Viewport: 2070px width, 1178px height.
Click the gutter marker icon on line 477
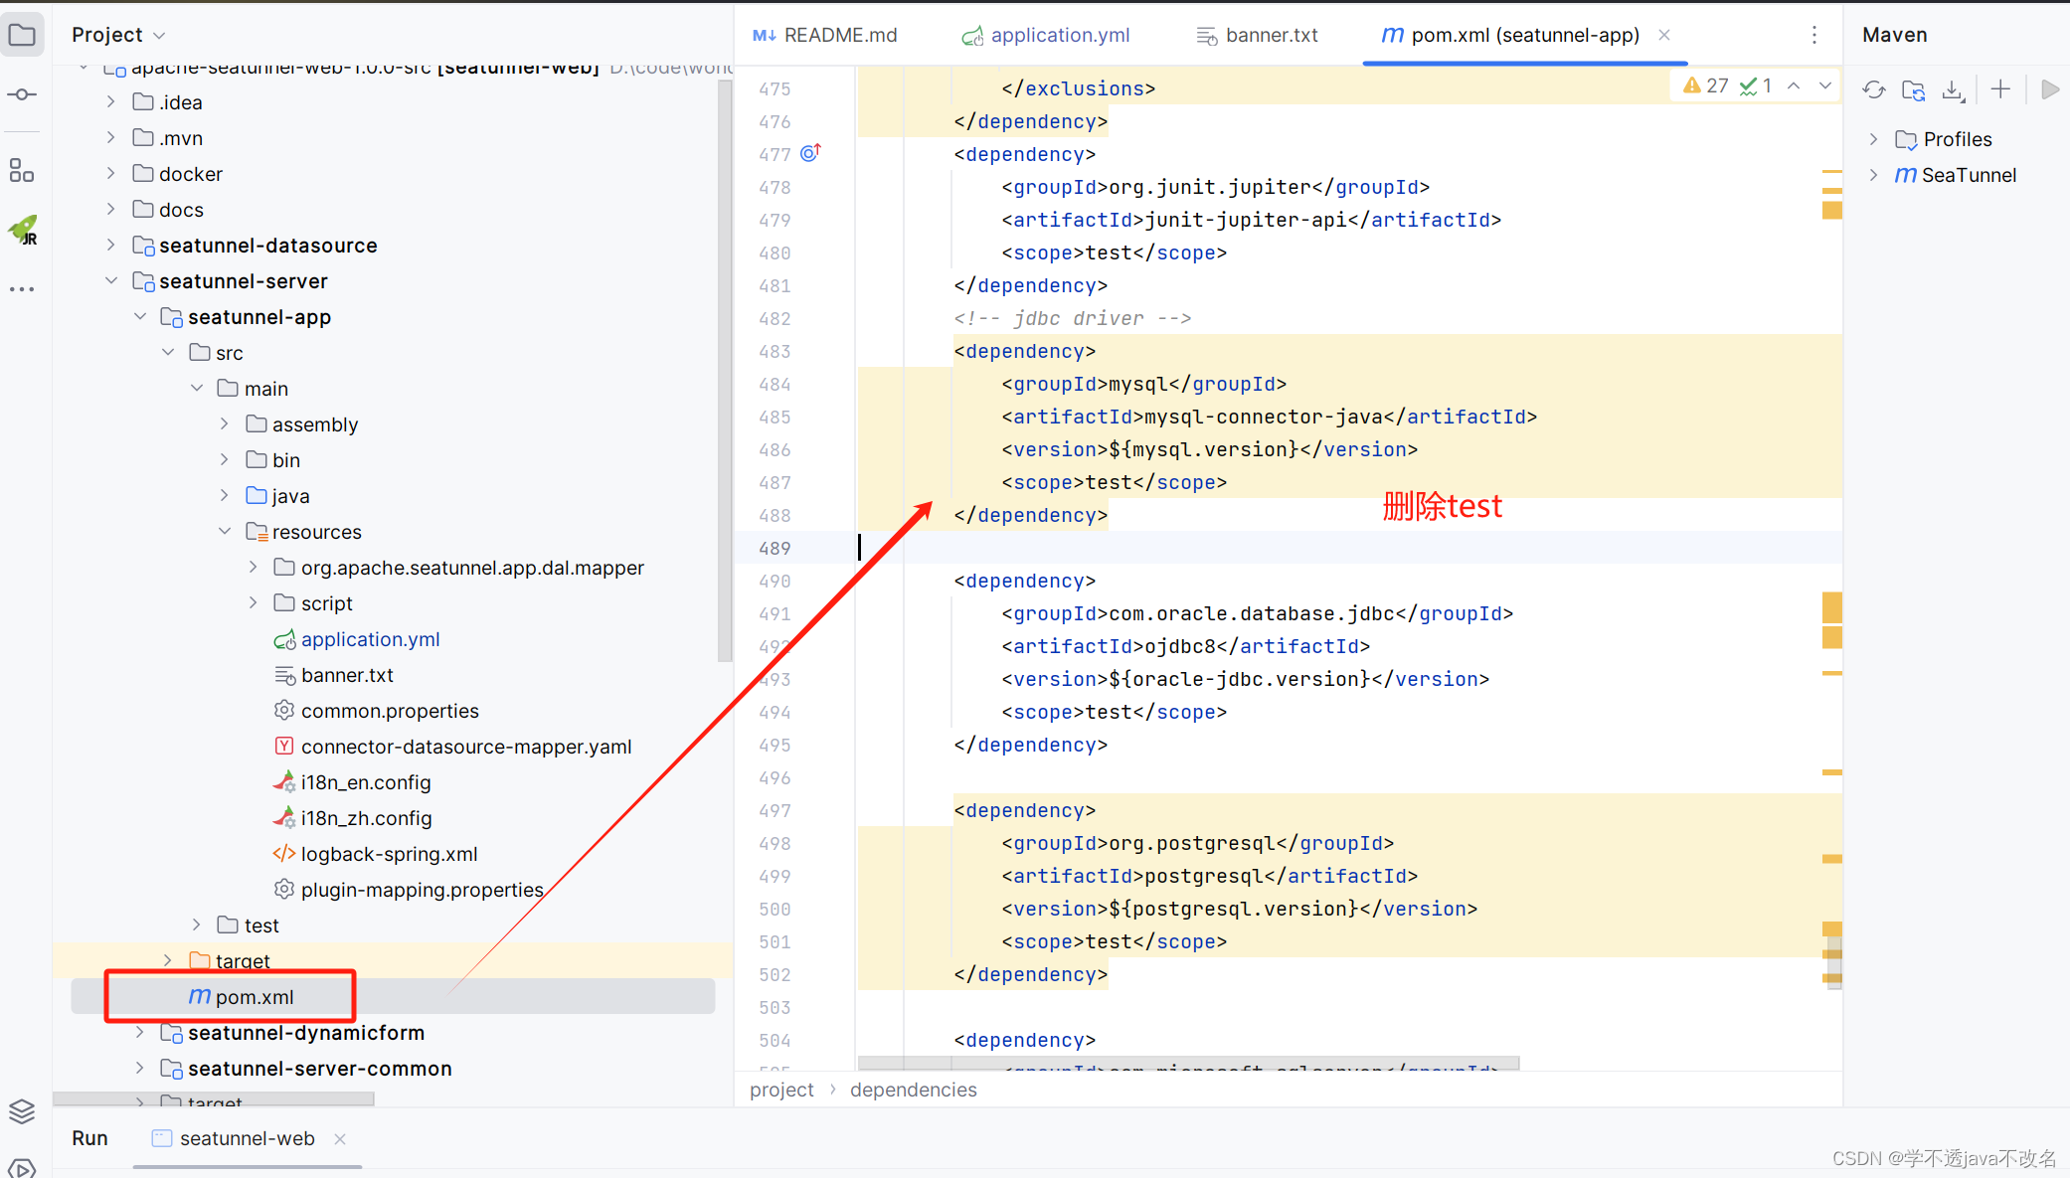pos(809,152)
